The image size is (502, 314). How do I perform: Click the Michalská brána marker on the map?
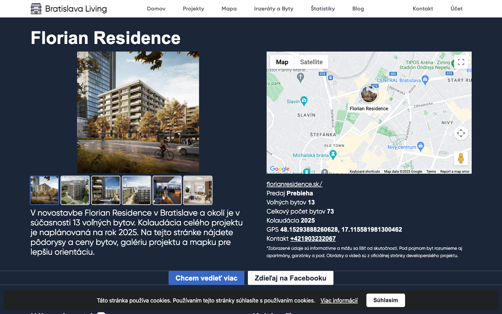click(x=333, y=154)
